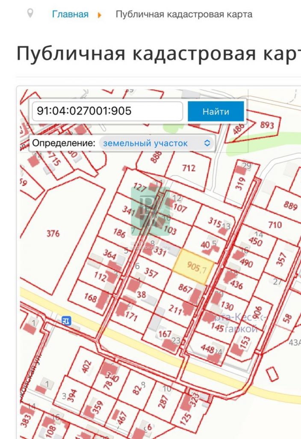Select parcel 712 on the map
The width and height of the screenshot is (301, 439).
point(189,168)
